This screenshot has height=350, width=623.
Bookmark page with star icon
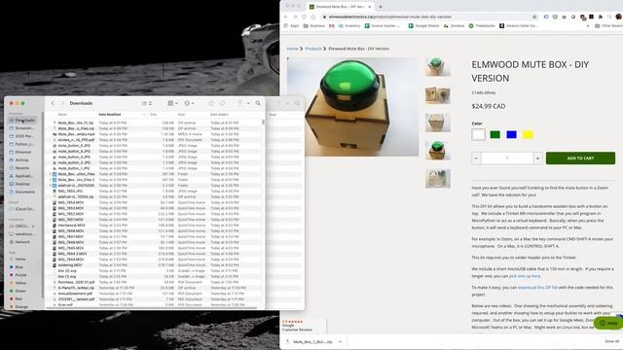tap(534, 17)
